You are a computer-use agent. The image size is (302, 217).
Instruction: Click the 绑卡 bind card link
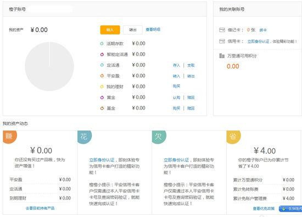[x=263, y=30]
